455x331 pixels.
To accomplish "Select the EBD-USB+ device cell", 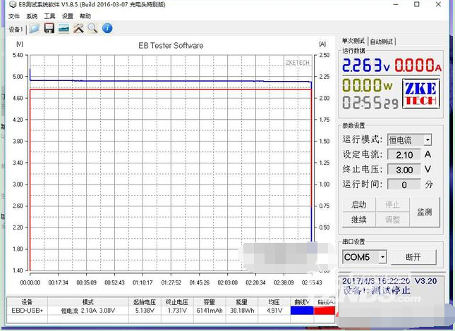I will (x=28, y=311).
